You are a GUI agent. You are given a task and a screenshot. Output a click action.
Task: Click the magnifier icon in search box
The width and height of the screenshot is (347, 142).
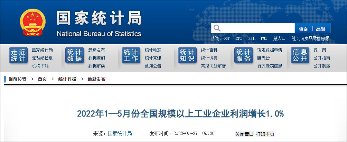pos(217,28)
